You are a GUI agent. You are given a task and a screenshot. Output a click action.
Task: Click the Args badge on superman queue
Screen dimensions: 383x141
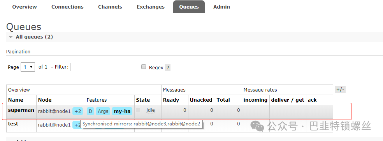click(103, 111)
